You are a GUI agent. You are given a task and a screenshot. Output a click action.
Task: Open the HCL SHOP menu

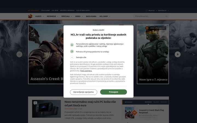point(104,16)
